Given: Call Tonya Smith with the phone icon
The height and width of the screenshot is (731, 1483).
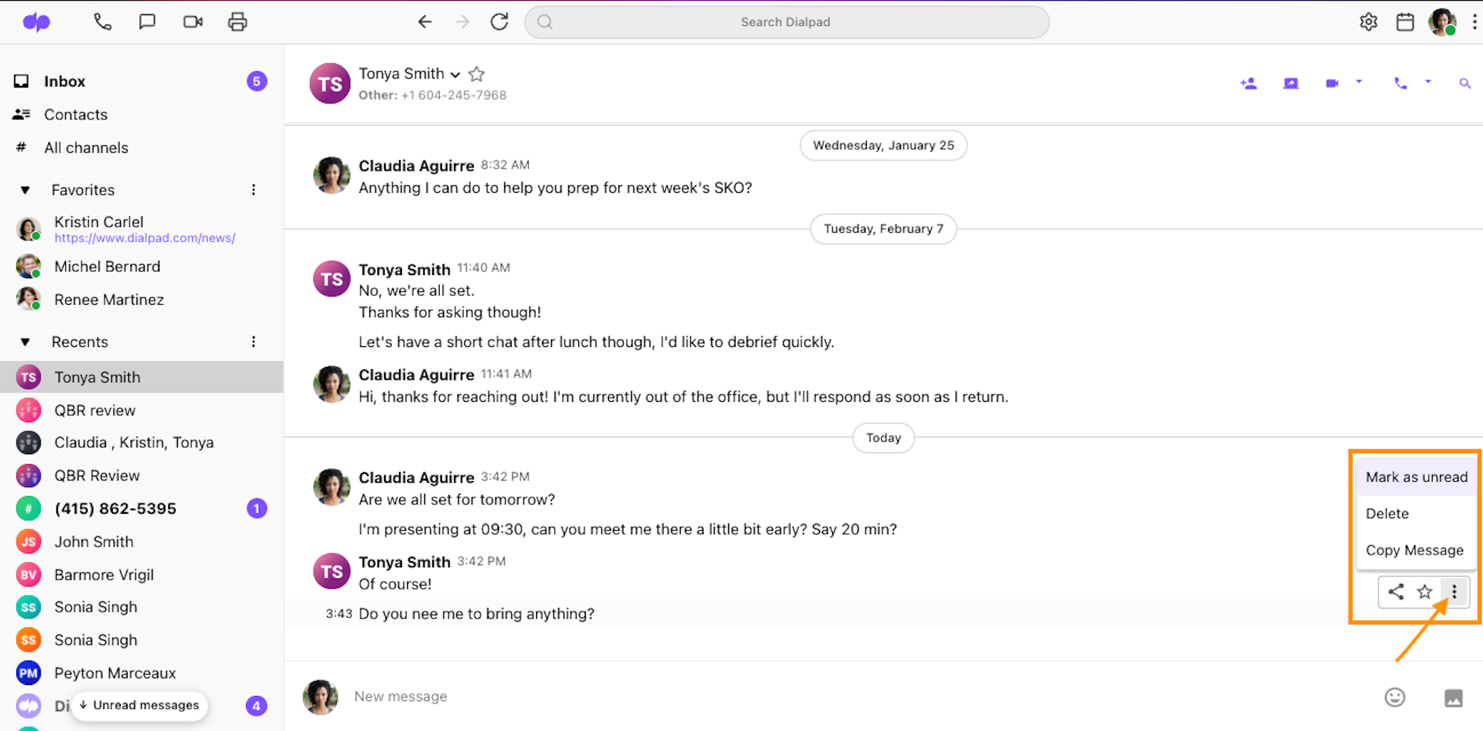Looking at the screenshot, I should point(1401,84).
